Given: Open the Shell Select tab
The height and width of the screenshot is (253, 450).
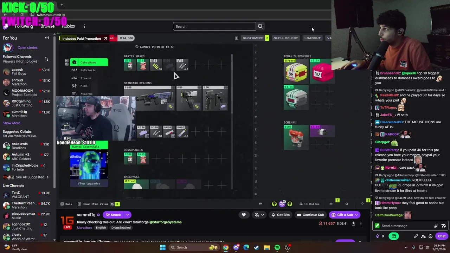Looking at the screenshot, I should pyautogui.click(x=285, y=38).
